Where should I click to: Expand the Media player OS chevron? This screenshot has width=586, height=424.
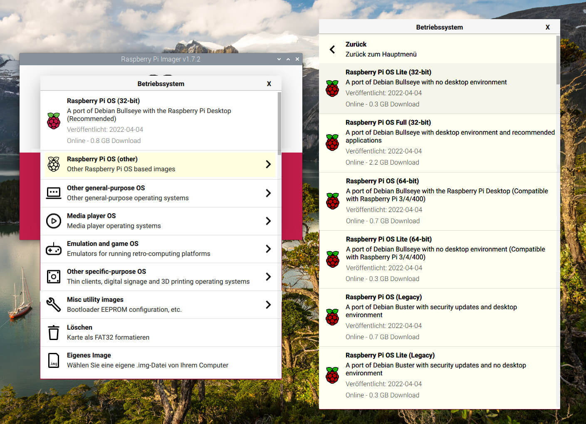point(268,221)
